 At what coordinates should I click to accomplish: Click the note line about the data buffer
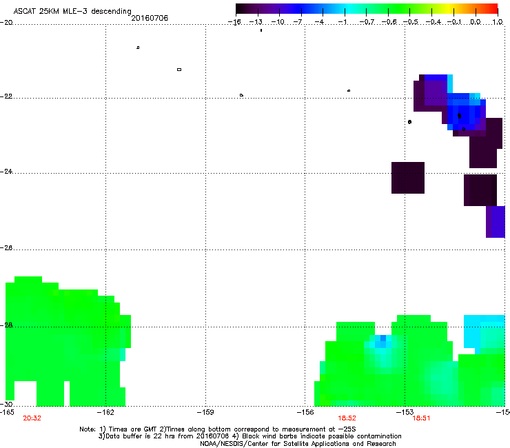point(249,436)
